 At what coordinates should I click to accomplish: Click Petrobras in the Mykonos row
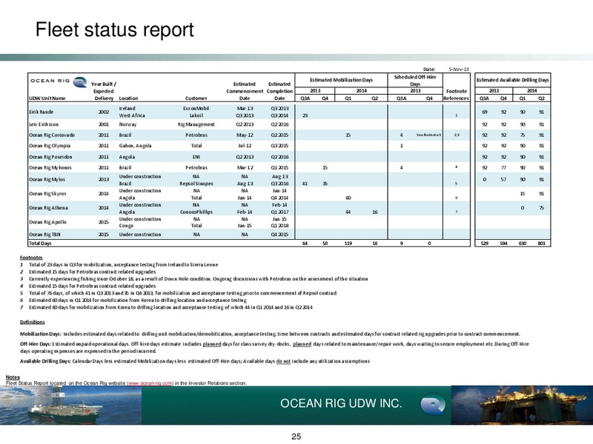(196, 168)
